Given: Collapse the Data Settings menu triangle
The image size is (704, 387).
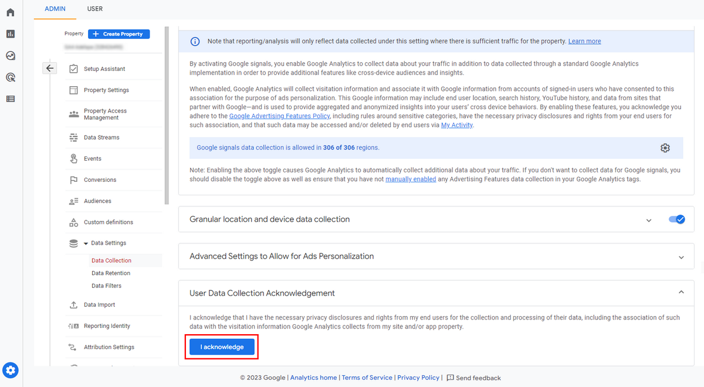Looking at the screenshot, I should click(86, 243).
